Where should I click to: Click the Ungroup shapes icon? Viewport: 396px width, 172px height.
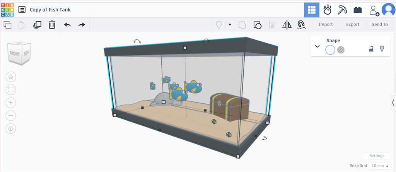257,25
